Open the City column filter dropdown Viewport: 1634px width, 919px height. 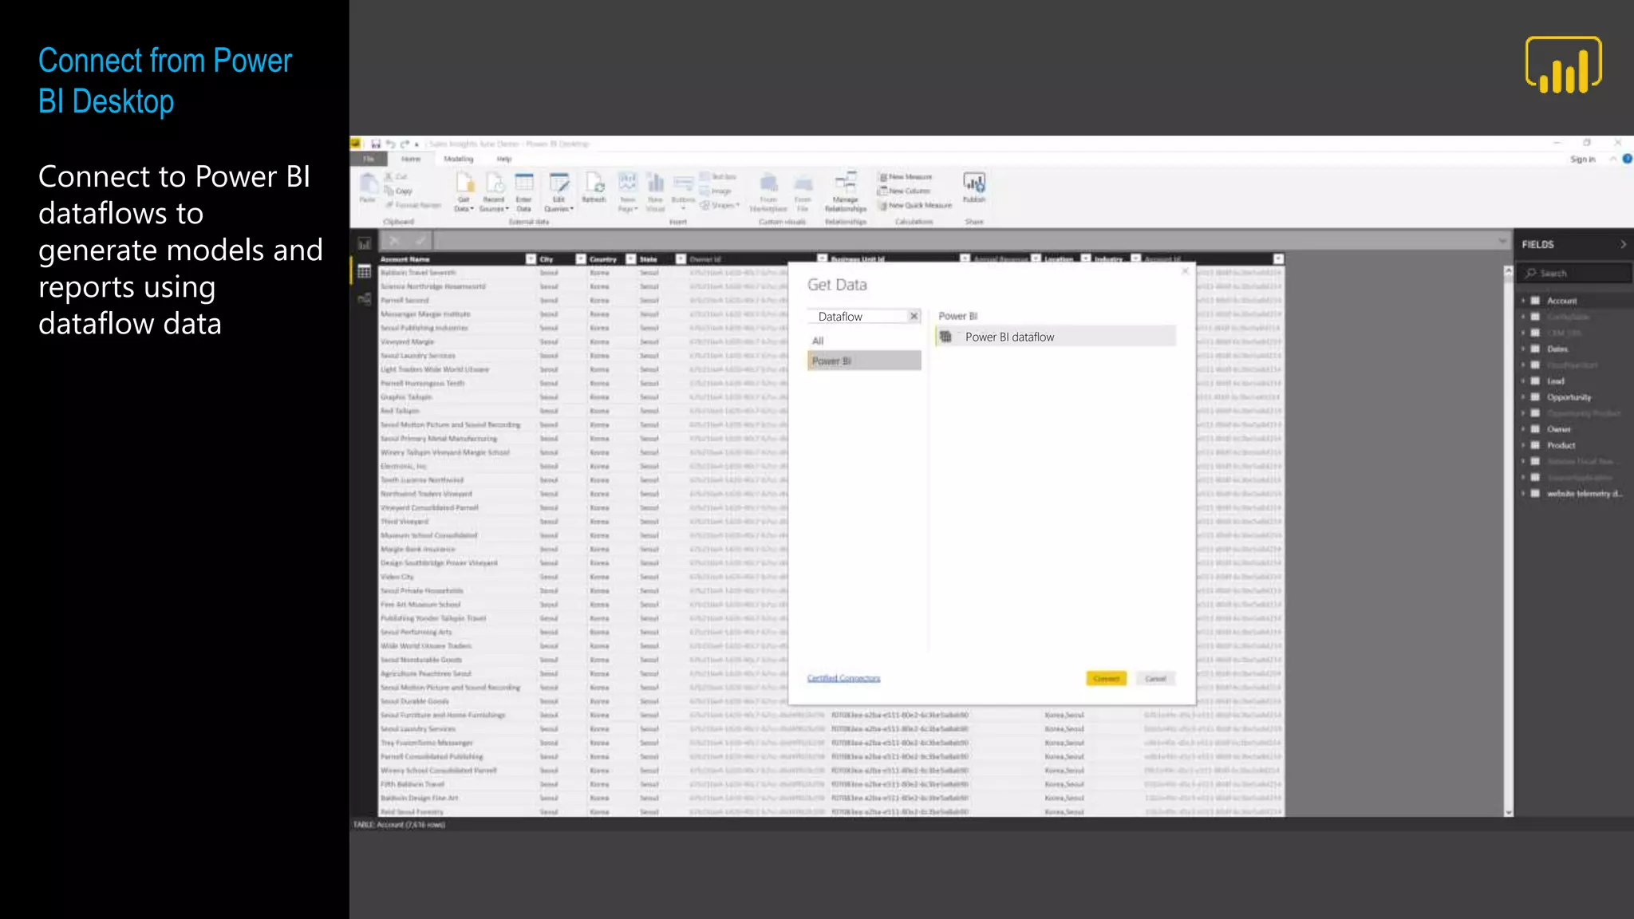tap(581, 259)
